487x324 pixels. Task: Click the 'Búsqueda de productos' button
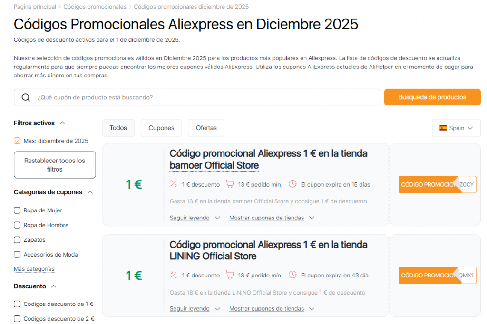point(432,96)
